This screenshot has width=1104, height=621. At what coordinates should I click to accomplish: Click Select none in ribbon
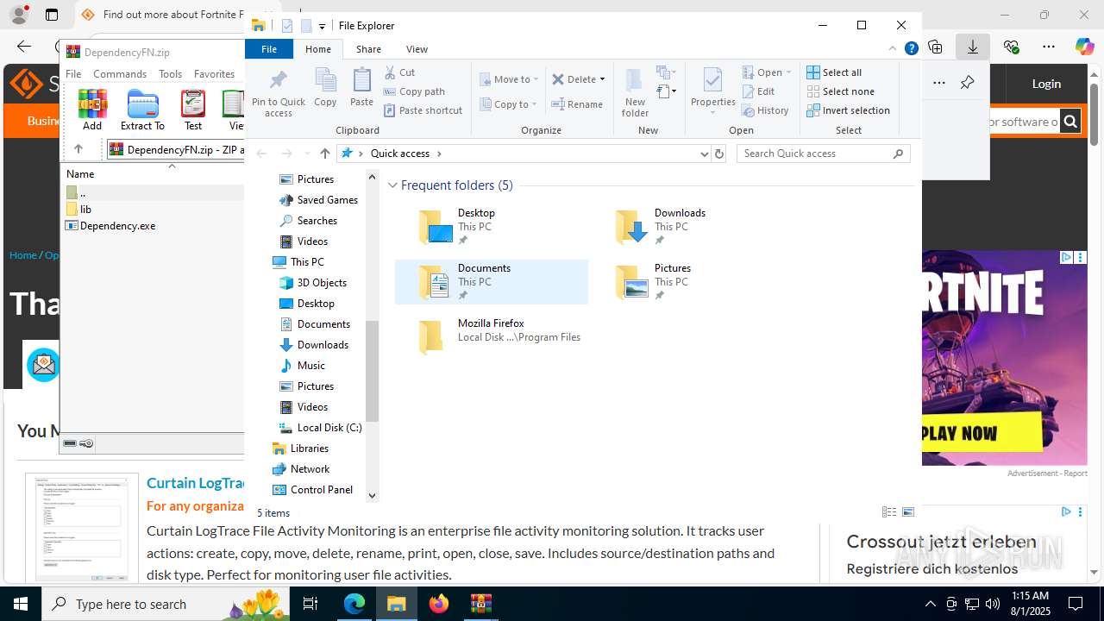840,91
